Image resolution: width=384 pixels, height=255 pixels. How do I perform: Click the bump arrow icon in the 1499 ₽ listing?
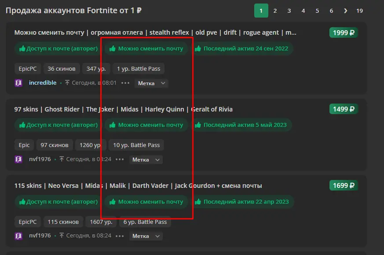(x=62, y=159)
